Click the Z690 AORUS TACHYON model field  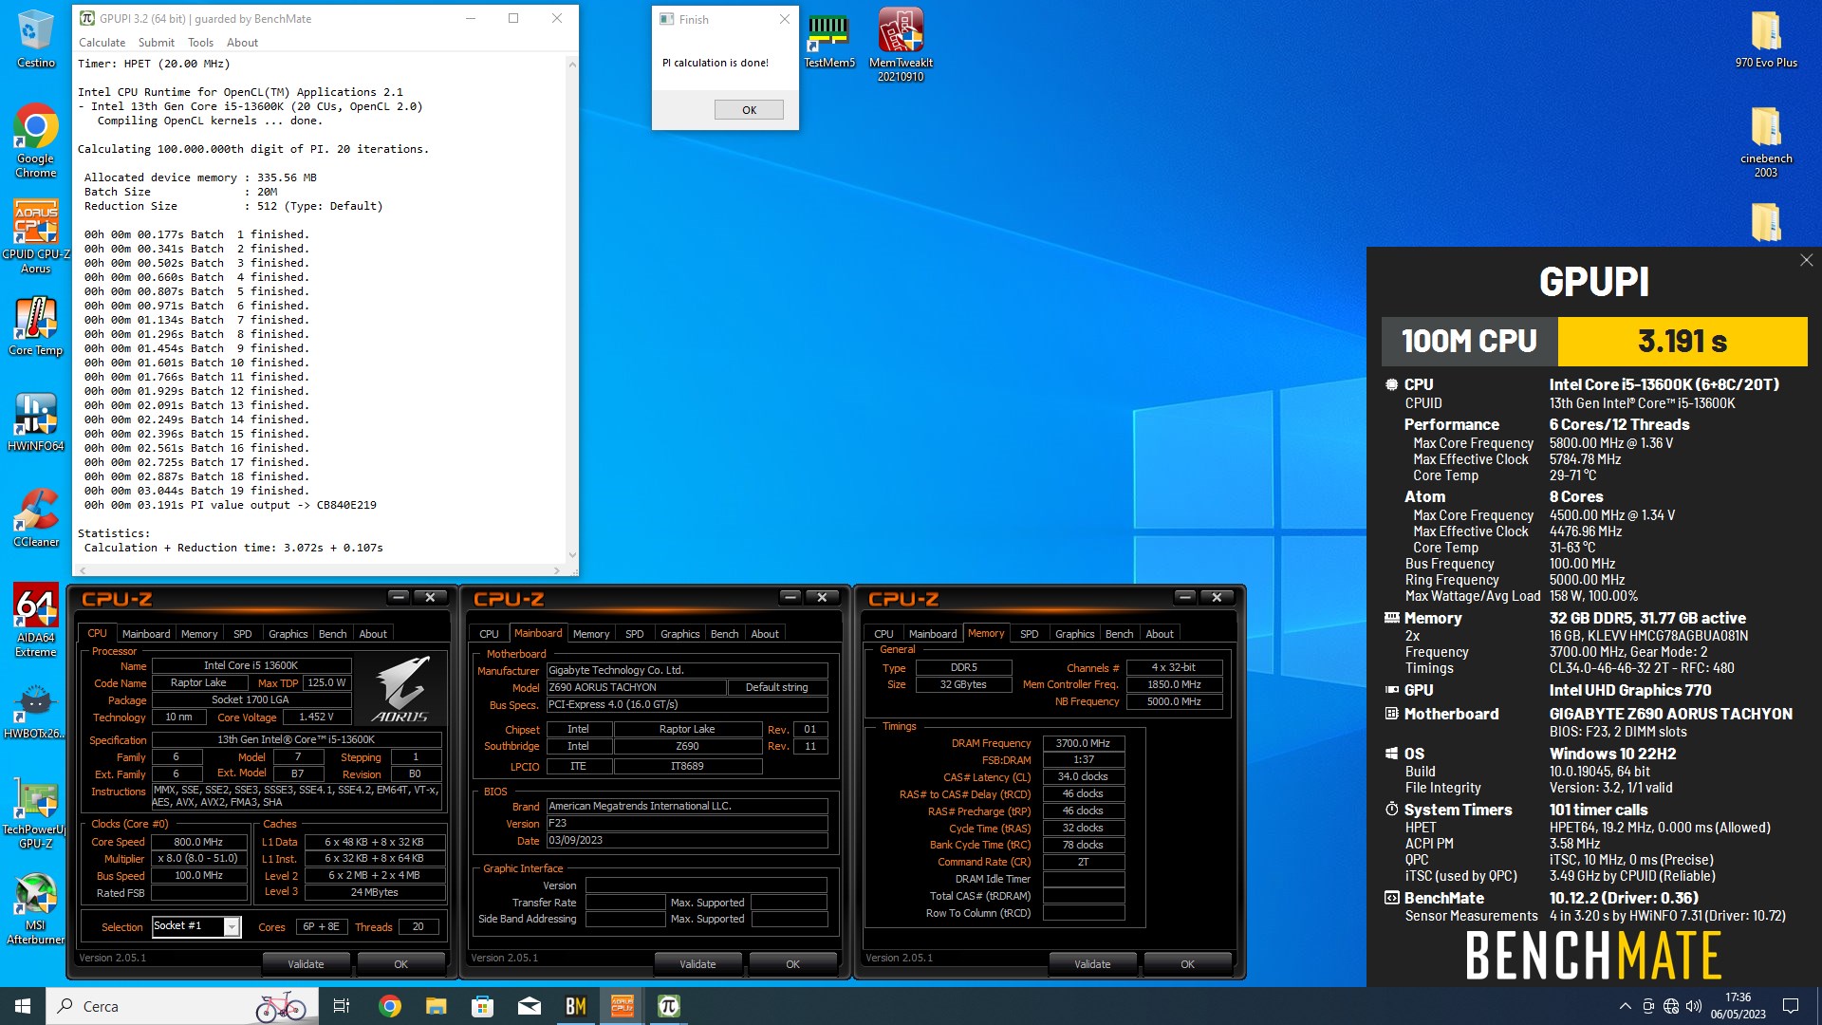(x=636, y=687)
